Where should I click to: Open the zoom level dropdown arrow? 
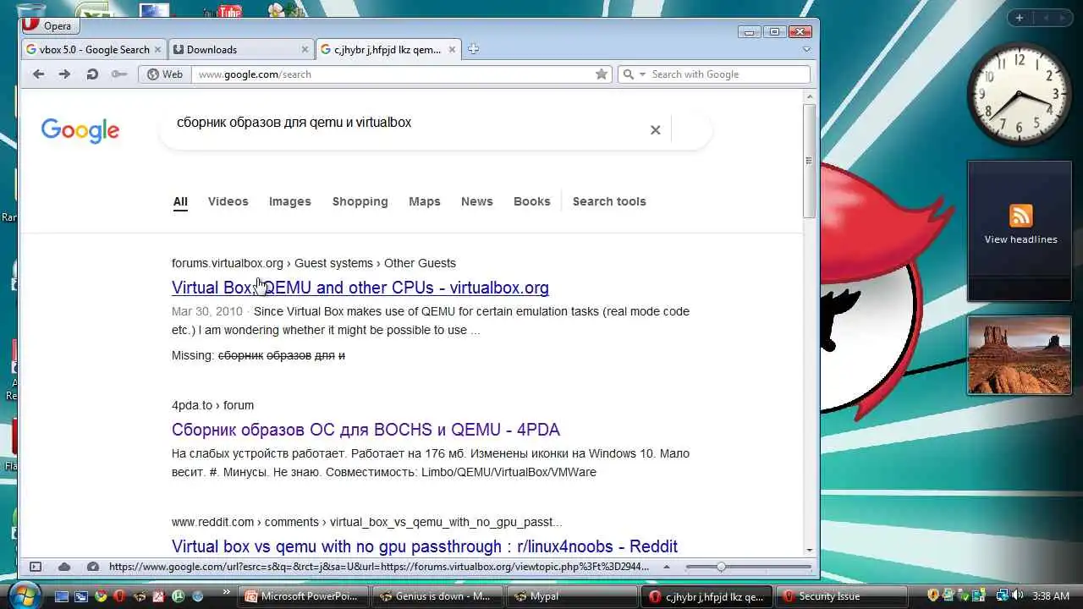click(667, 567)
